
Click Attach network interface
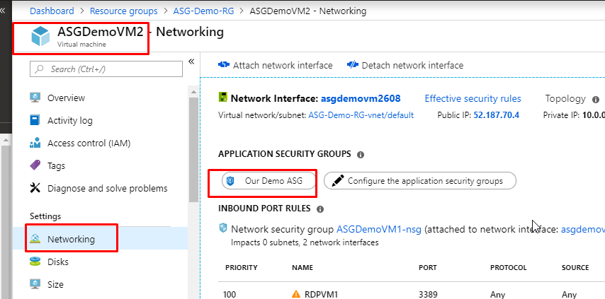pyautogui.click(x=275, y=65)
